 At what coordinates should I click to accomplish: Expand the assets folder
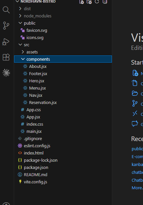(x=63, y=52)
